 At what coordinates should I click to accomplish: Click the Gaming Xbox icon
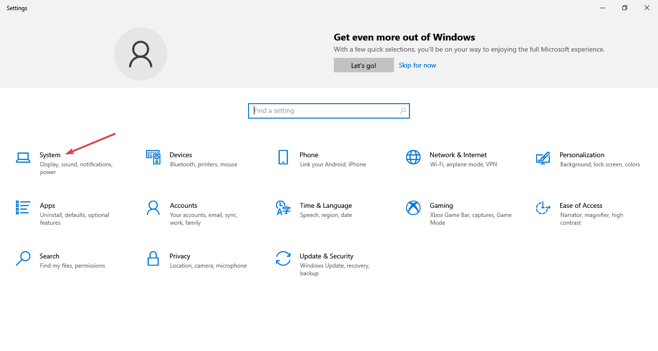pos(413,208)
